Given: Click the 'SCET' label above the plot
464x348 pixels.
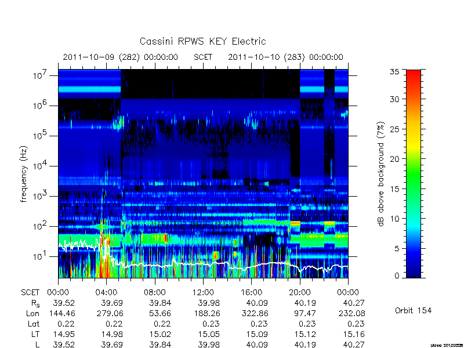Looking at the screenshot, I should point(203,57).
